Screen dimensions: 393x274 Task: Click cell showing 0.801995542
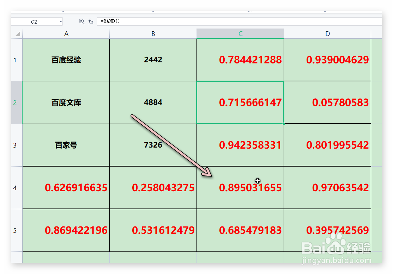click(x=327, y=145)
